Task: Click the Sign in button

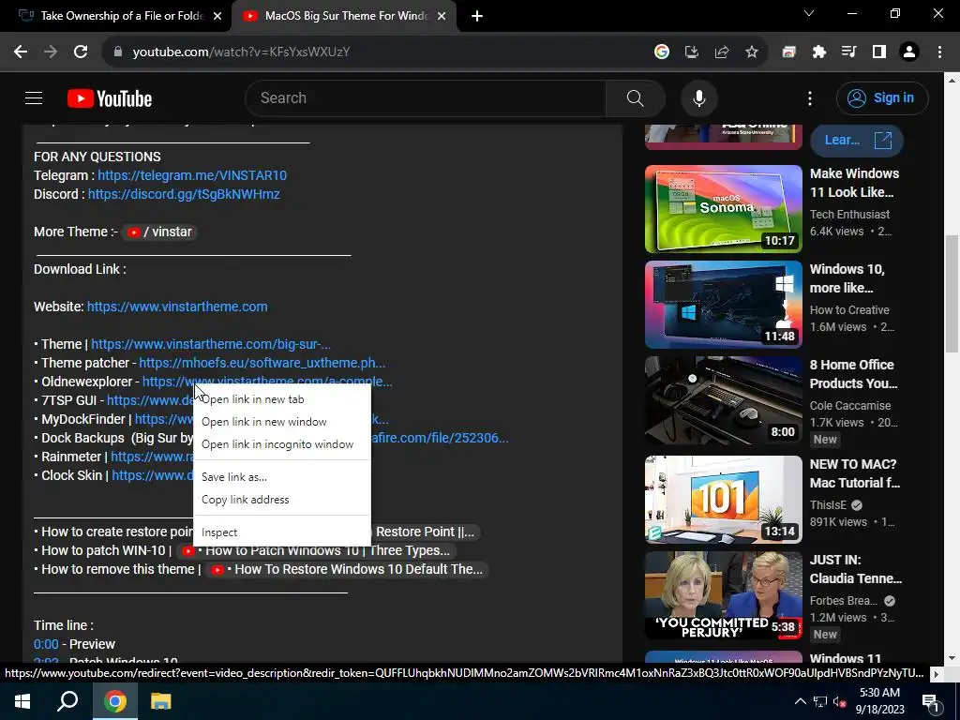Action: coord(882,97)
